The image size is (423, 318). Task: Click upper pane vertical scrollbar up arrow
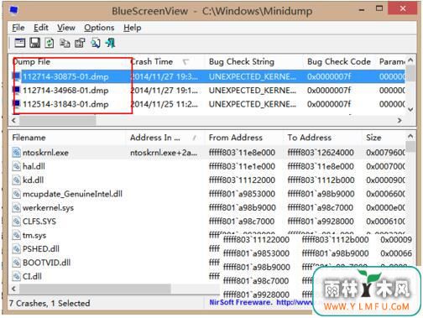tap(410, 60)
